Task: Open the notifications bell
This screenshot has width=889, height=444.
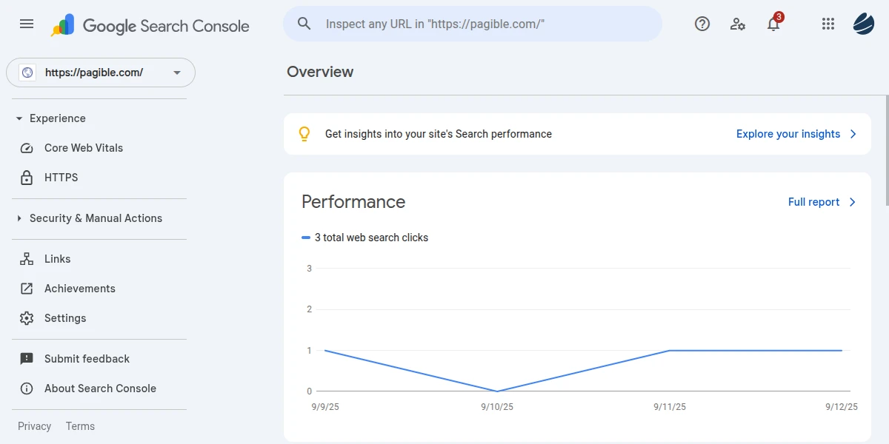Action: click(x=773, y=24)
